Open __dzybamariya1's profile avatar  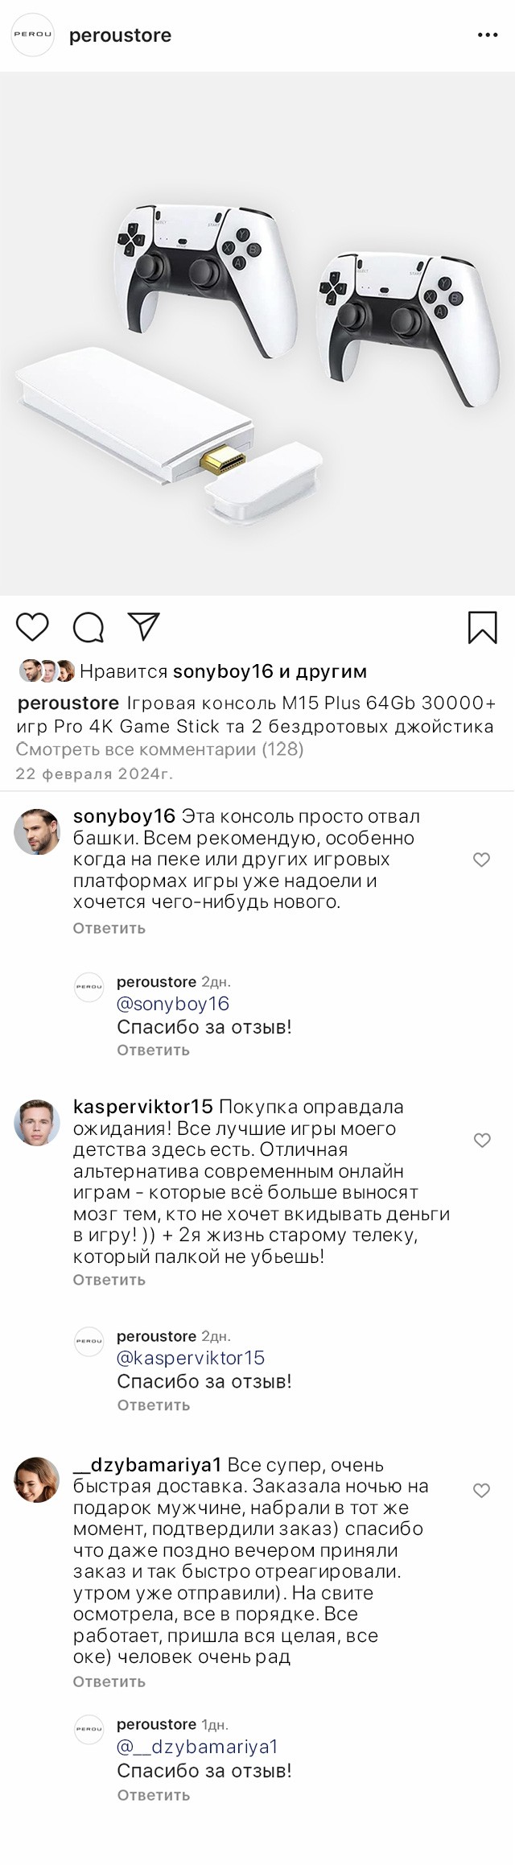tap(37, 1479)
